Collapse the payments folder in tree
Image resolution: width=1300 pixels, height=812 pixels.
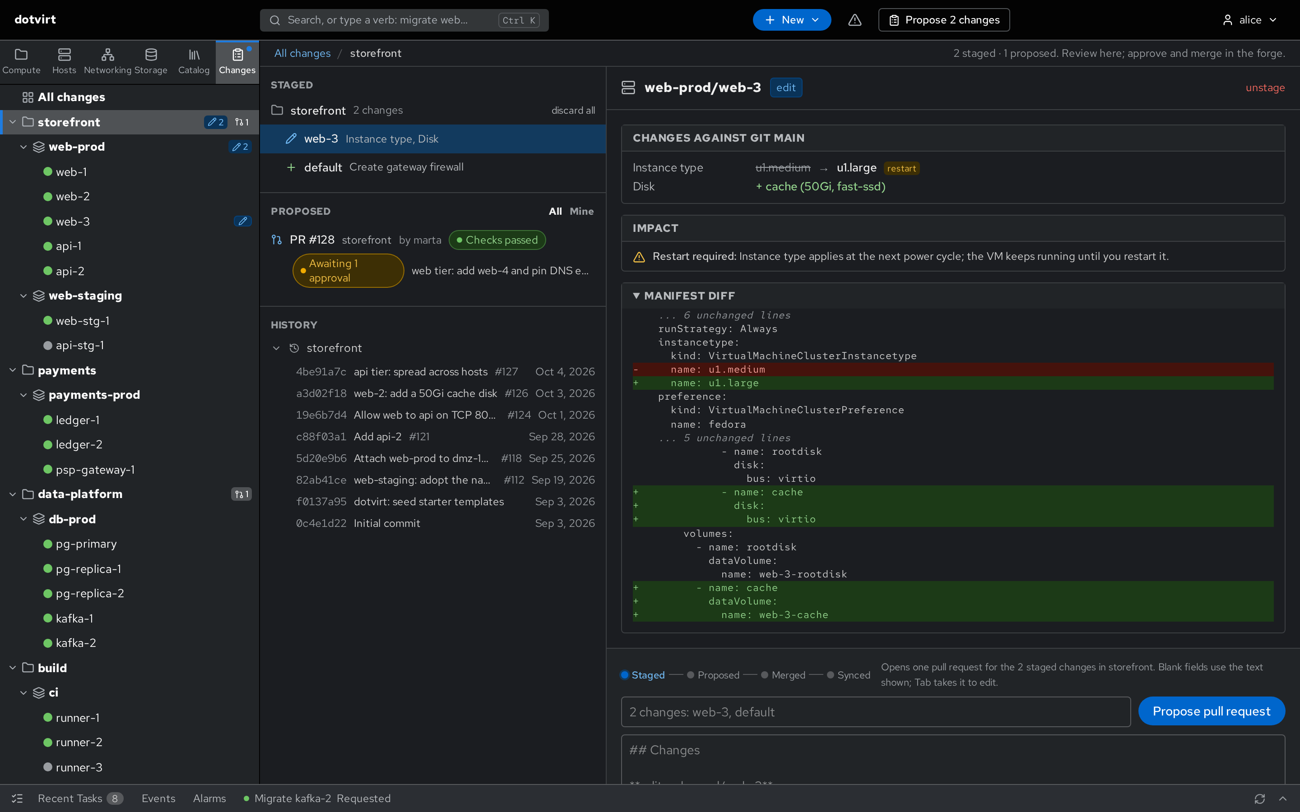[13, 370]
